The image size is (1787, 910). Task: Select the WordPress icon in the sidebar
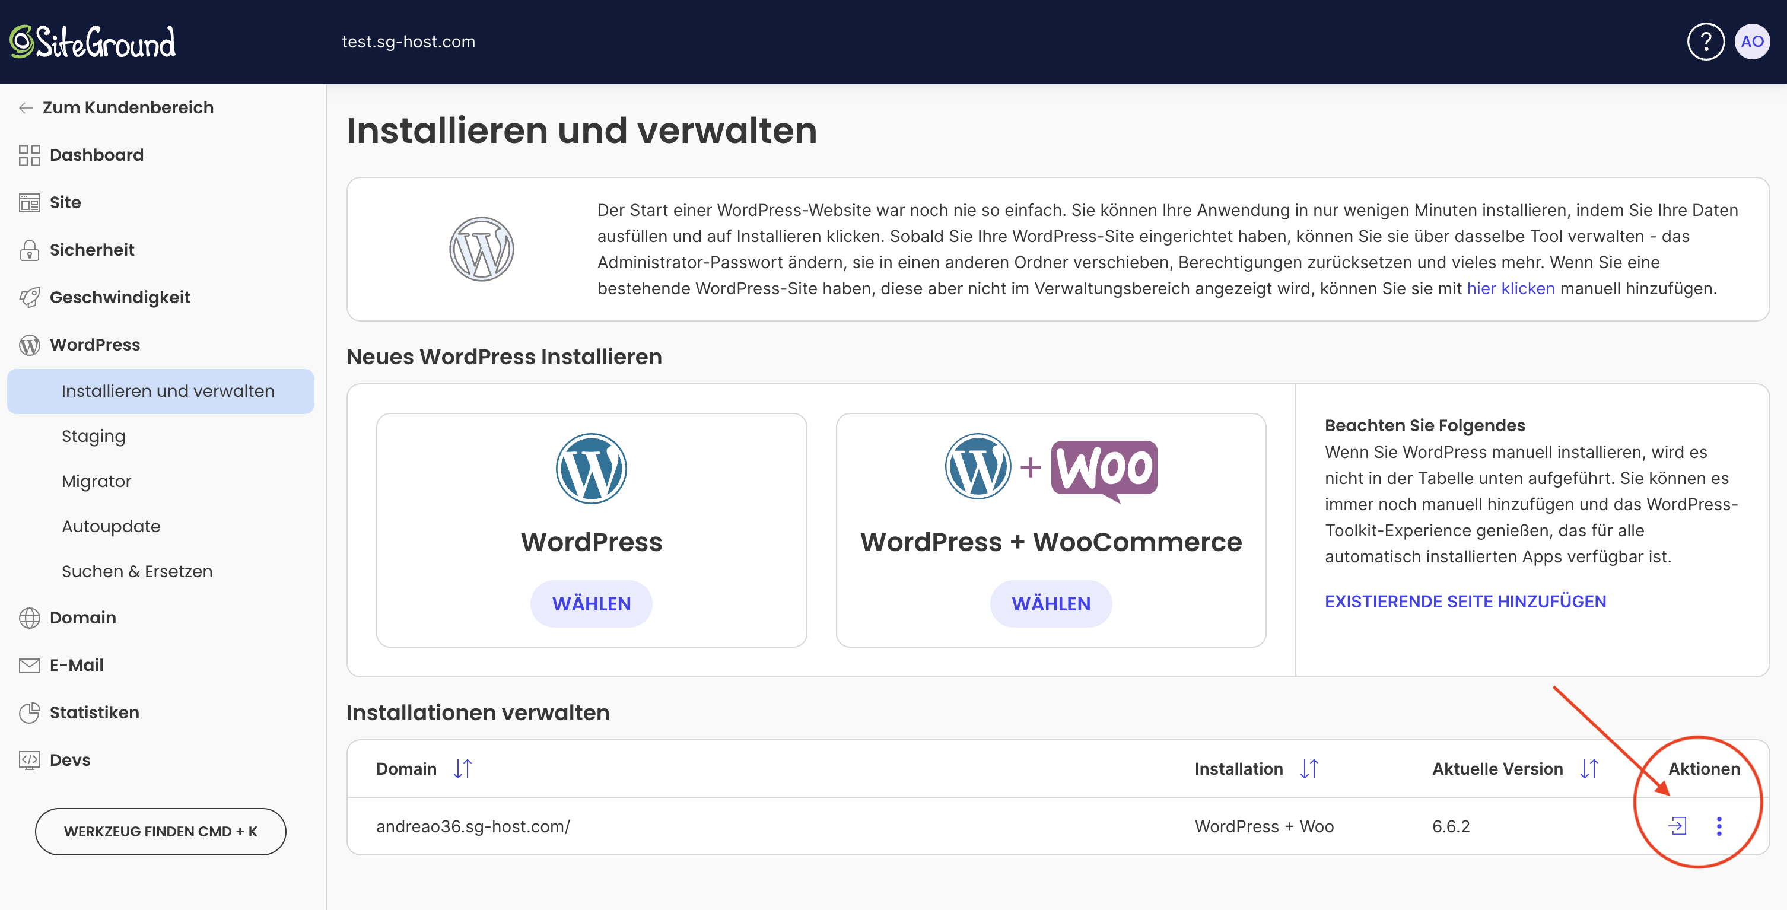(29, 344)
